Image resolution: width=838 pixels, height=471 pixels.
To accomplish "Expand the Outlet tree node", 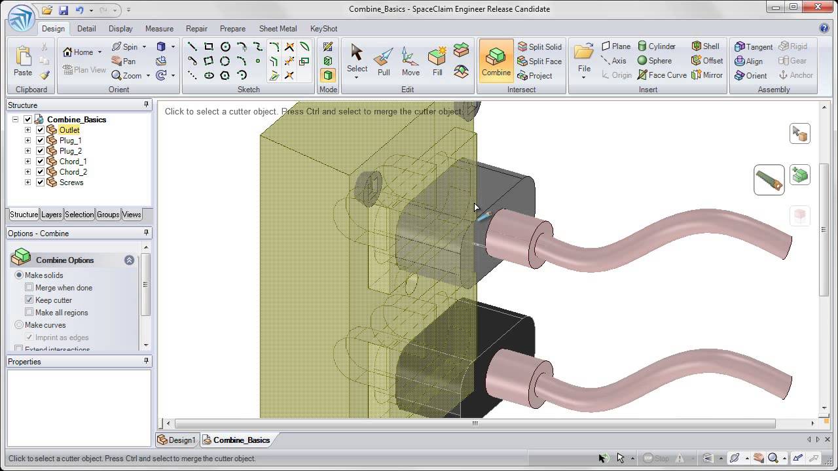I will [x=27, y=130].
